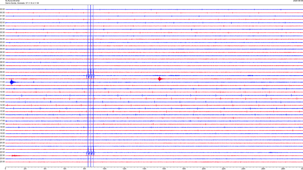Screen dimensions: 303x170
Task: Select the 15:00 trace label
Action: 2,108
